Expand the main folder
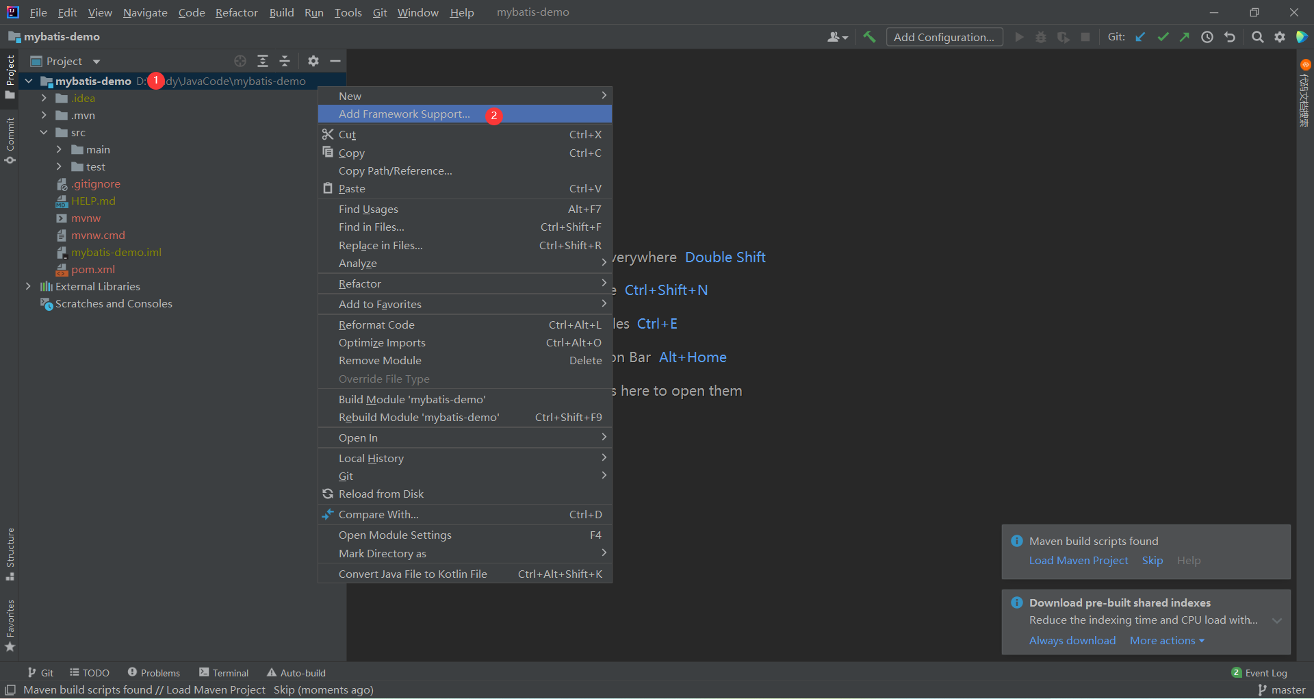1314x699 pixels. 59,149
